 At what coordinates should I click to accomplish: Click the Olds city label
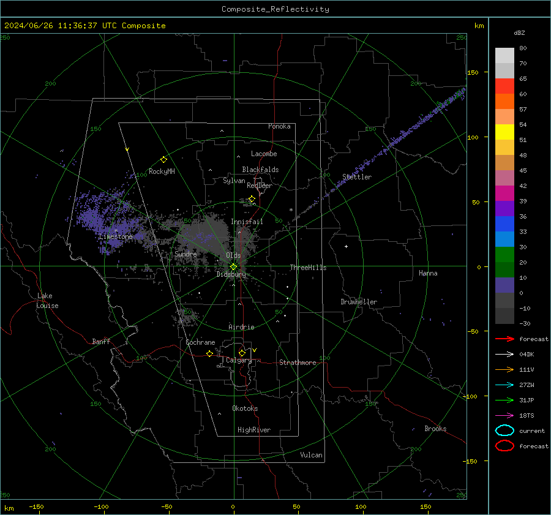coord(233,255)
